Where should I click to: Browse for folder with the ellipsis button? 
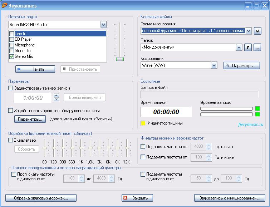click(257, 47)
